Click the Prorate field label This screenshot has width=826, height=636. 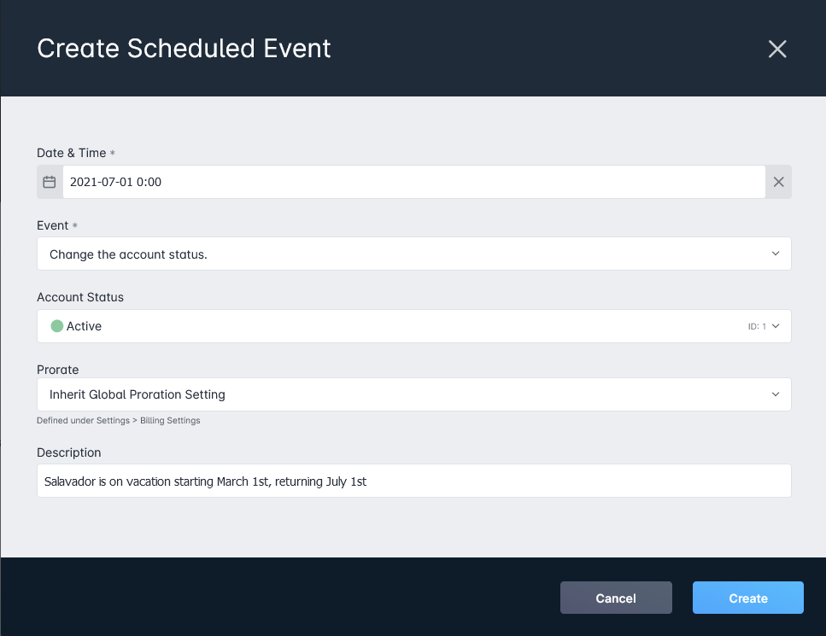coord(58,370)
